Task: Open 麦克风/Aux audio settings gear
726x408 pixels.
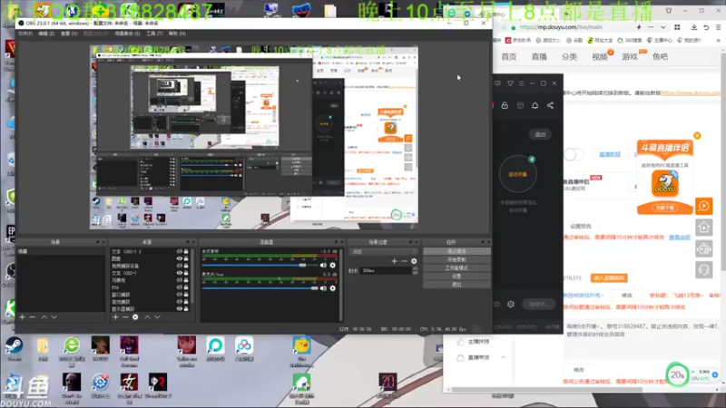Action: pos(332,288)
